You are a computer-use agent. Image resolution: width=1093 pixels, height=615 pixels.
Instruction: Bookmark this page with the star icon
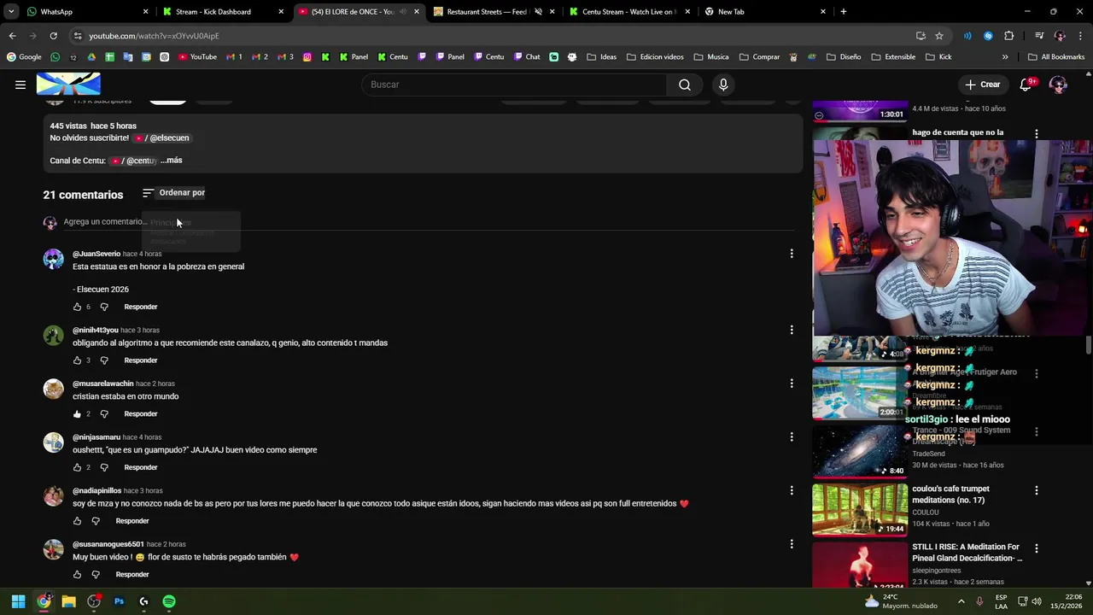pyautogui.click(x=939, y=36)
